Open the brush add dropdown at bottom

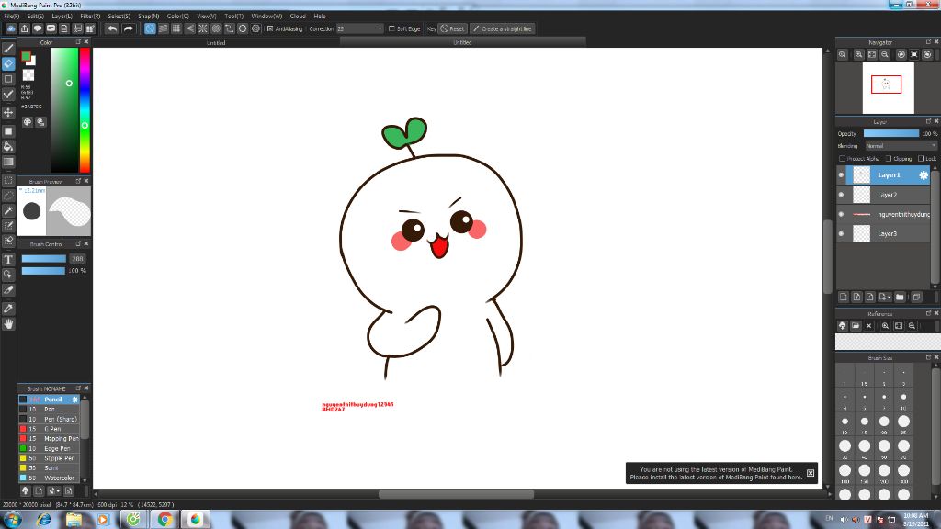[53, 490]
